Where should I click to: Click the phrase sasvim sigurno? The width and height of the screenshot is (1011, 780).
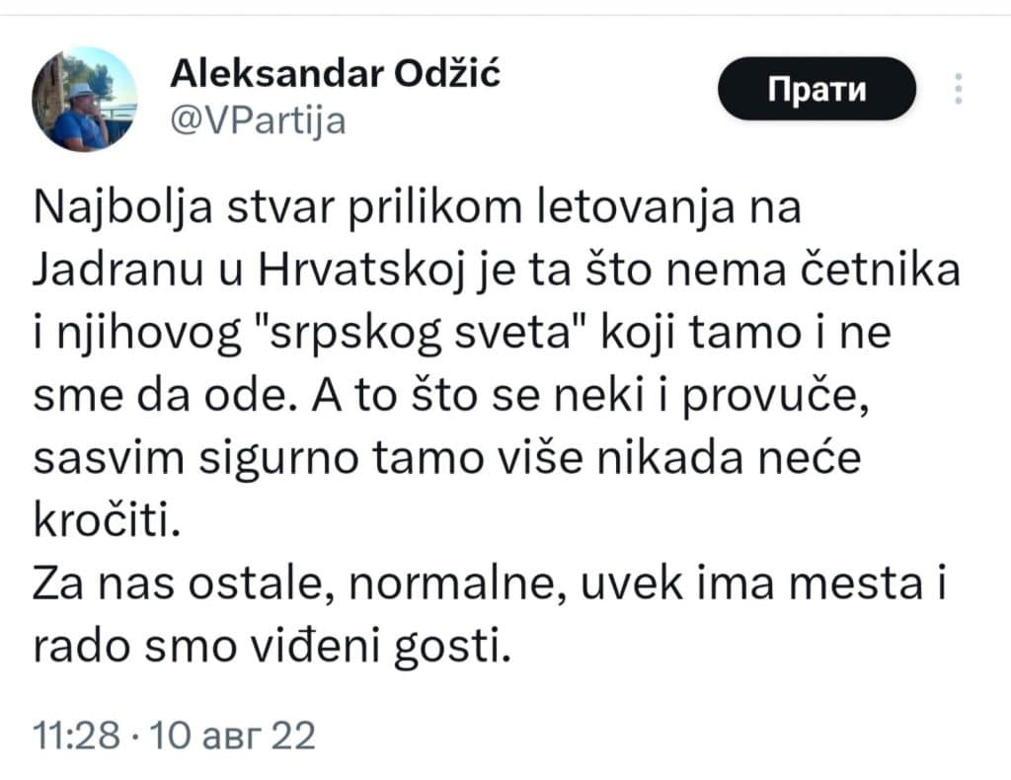coord(195,460)
